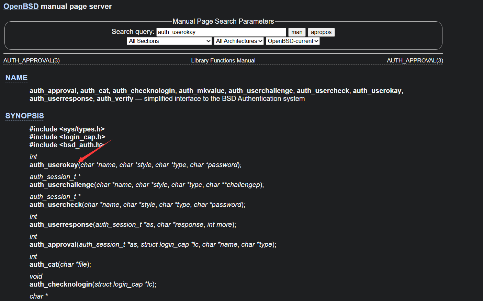Click auth_userchallenge in the synopsis
The width and height of the screenshot is (483, 301).
click(62, 185)
